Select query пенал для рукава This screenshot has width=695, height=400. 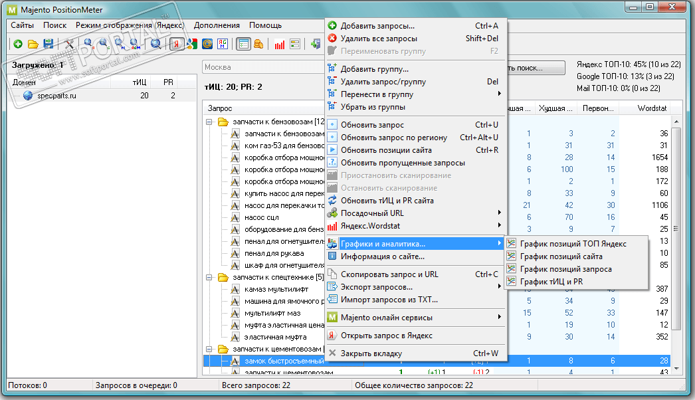(x=274, y=253)
